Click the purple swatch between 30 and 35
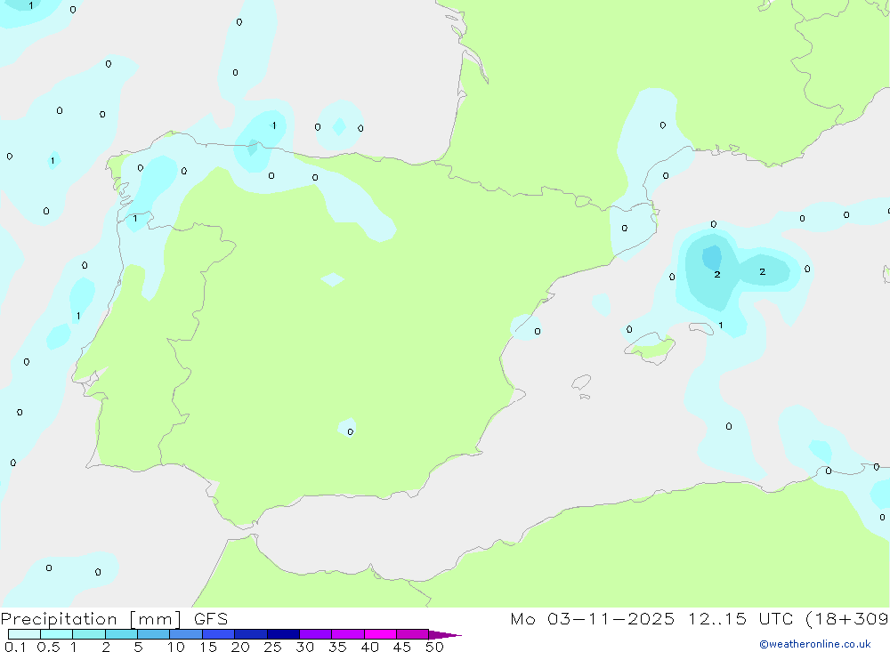The width and height of the screenshot is (890, 652). (316, 634)
